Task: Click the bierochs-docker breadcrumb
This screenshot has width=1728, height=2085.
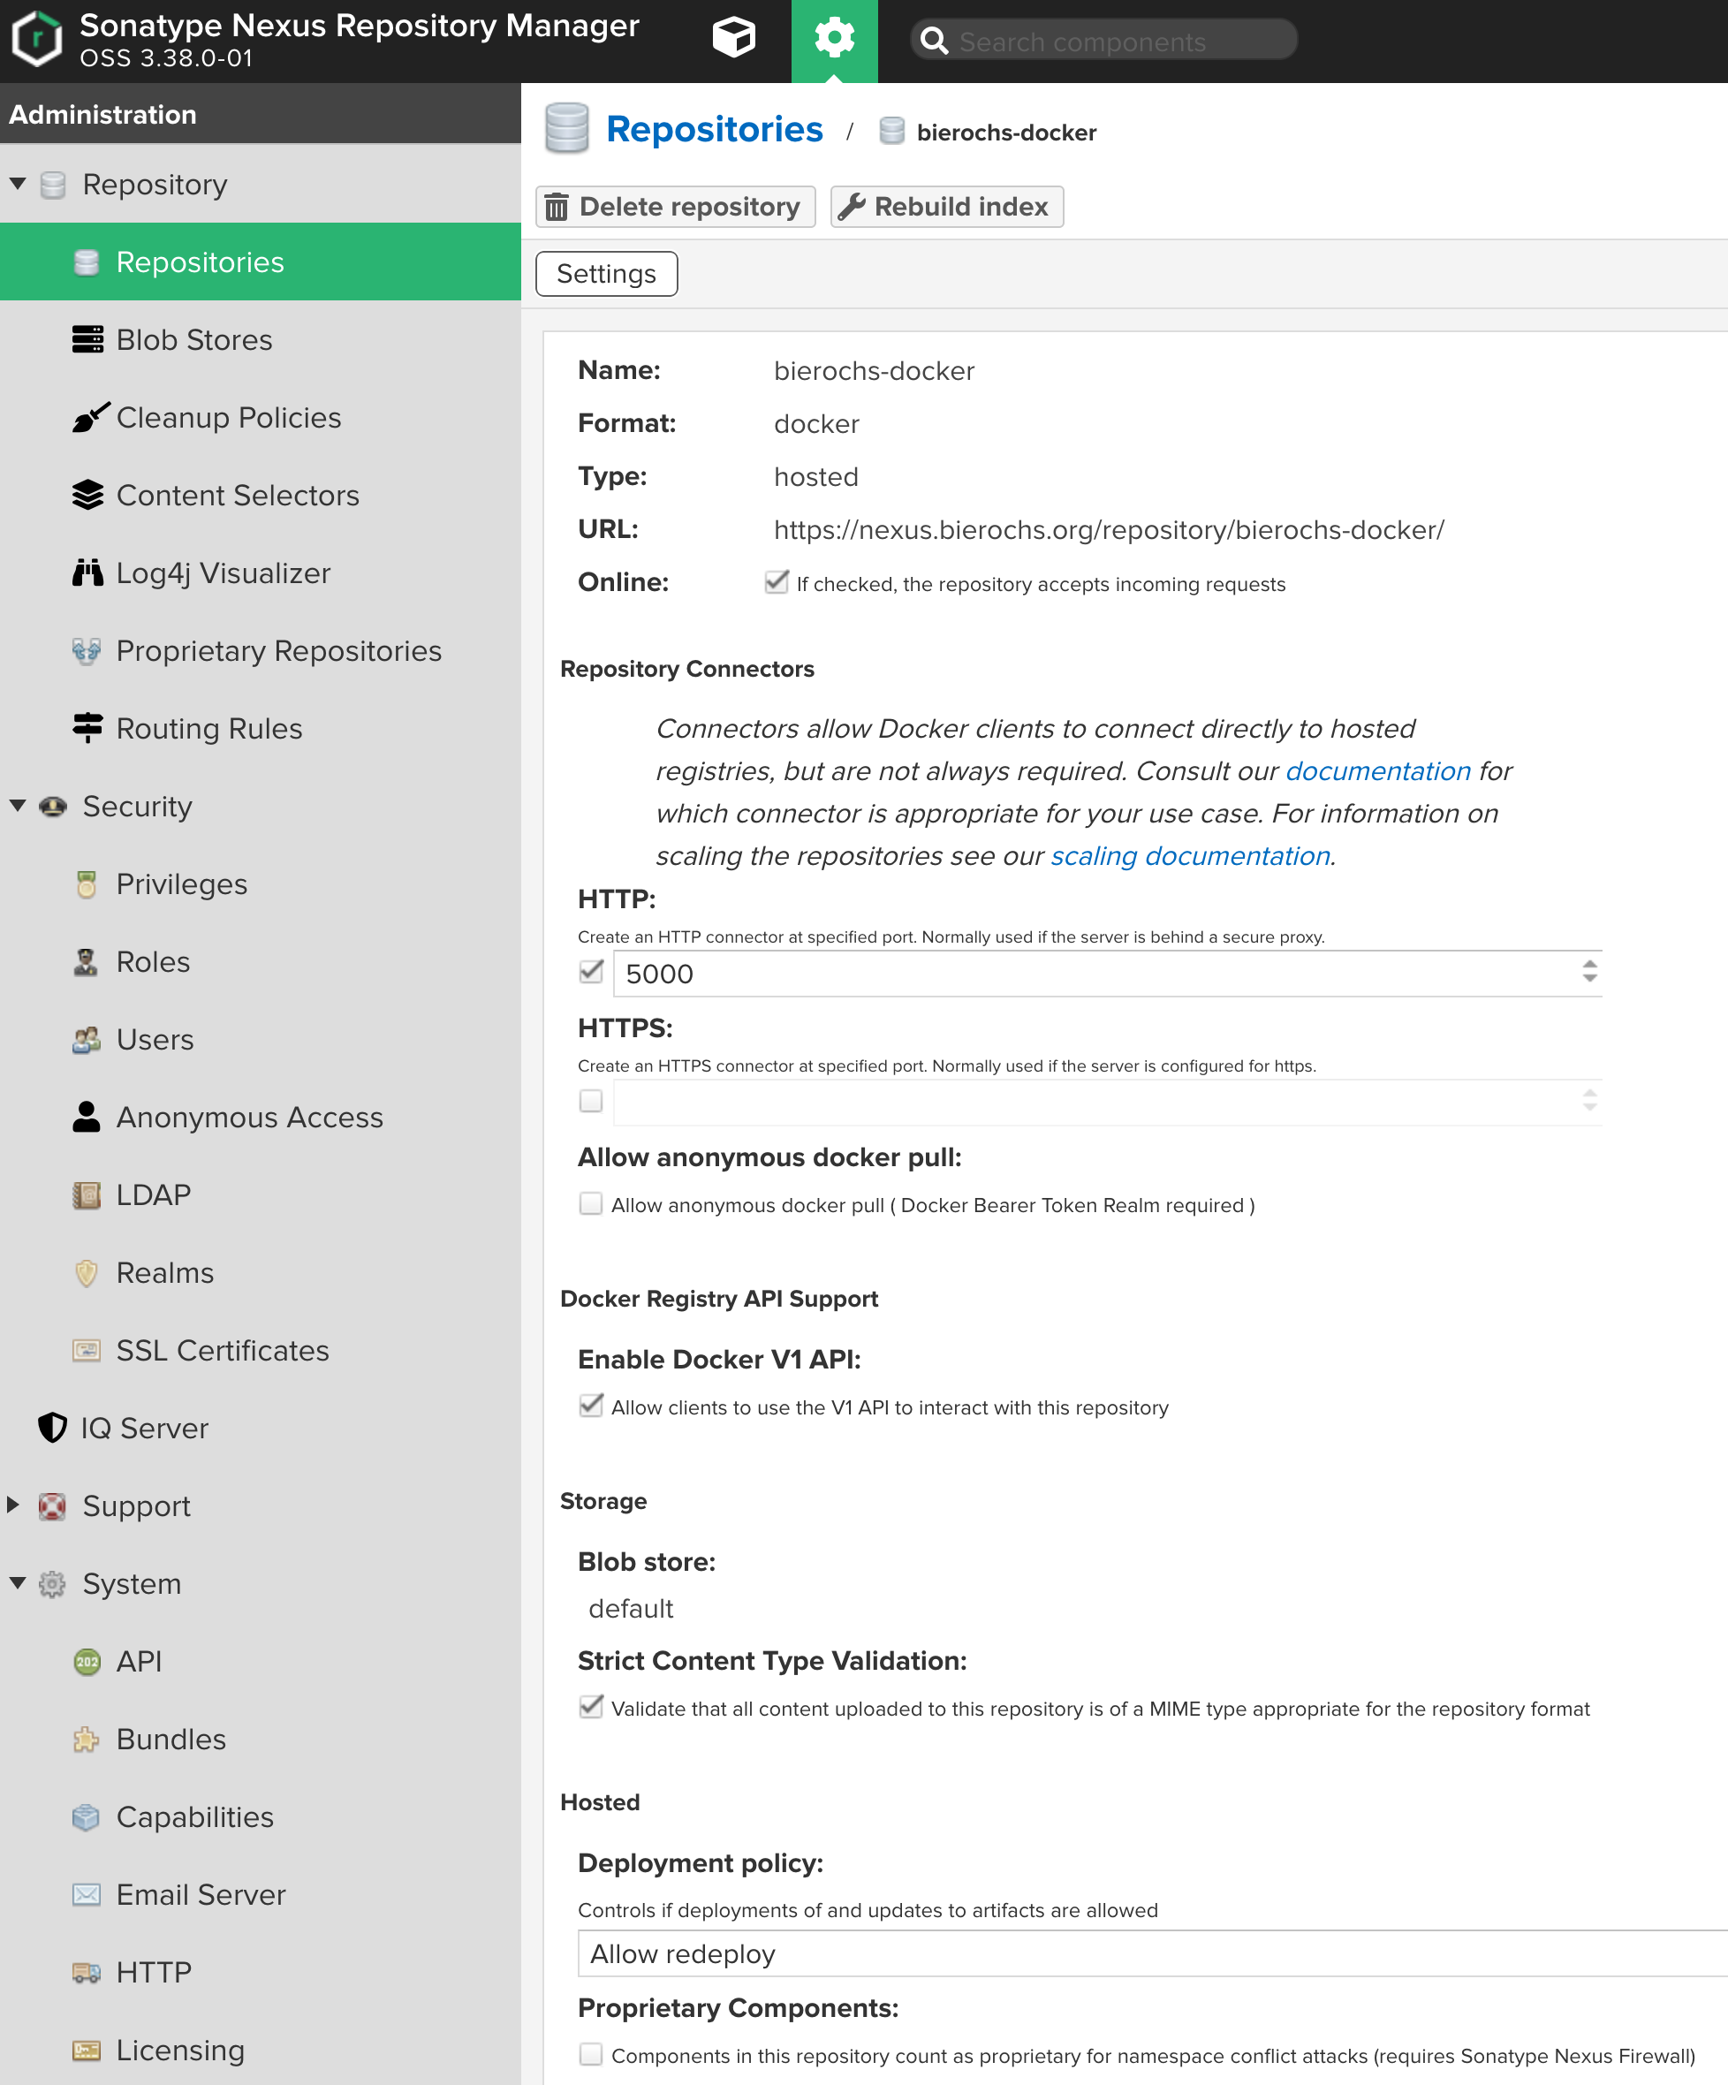Action: [1006, 132]
